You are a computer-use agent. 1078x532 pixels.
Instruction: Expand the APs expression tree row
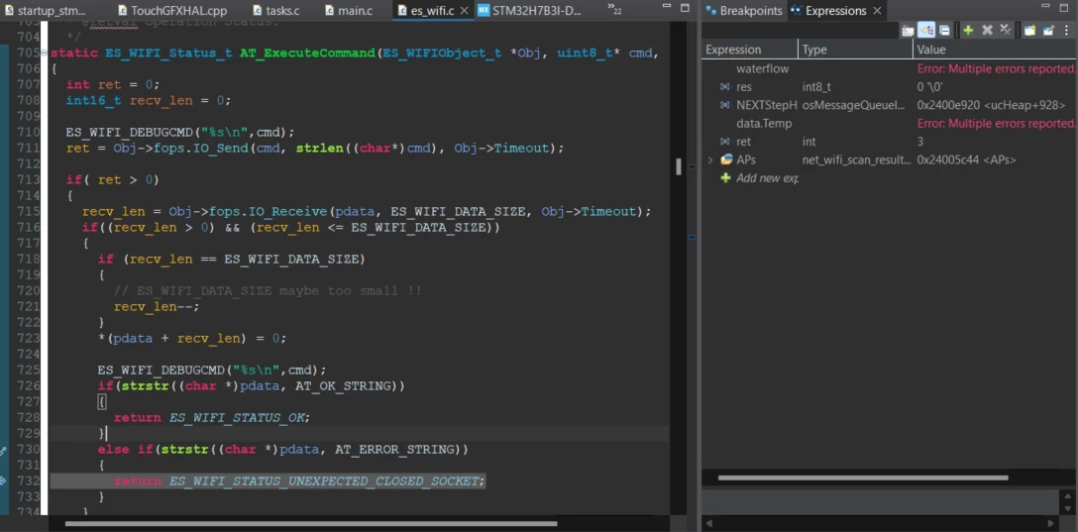(710, 160)
